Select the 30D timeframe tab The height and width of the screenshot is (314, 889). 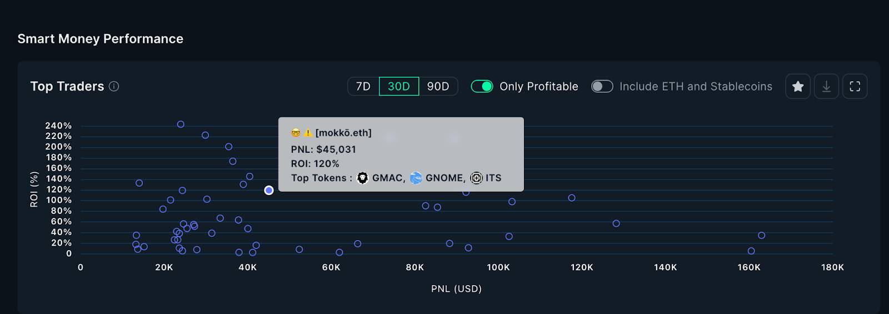click(x=399, y=86)
